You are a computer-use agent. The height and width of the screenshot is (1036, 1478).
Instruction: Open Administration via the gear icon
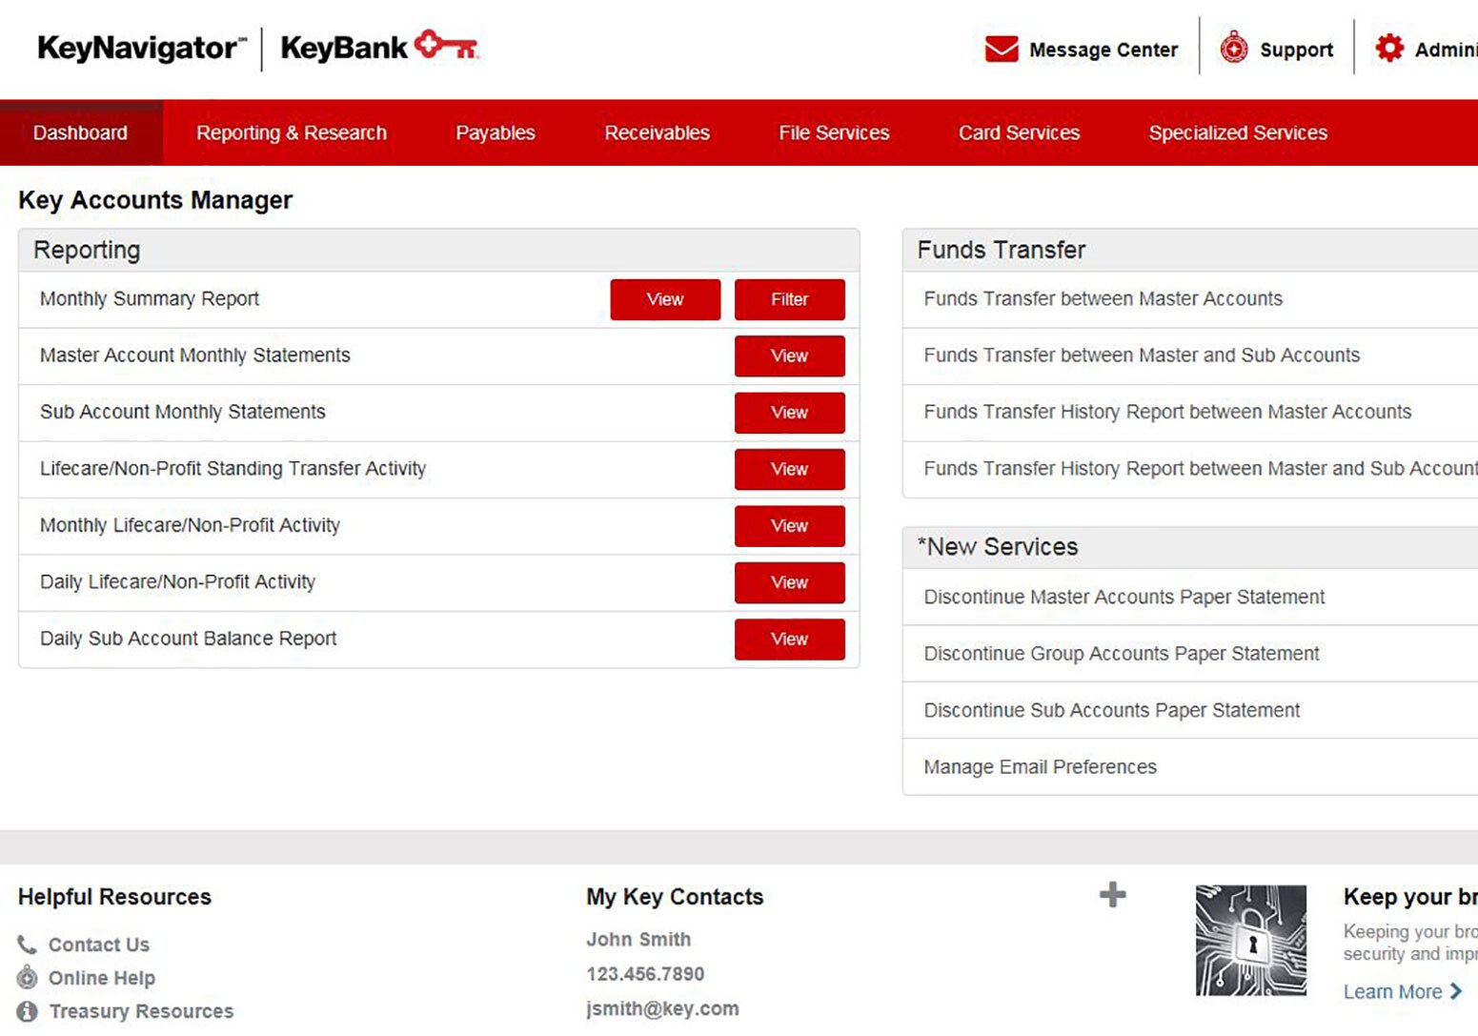[x=1390, y=48]
